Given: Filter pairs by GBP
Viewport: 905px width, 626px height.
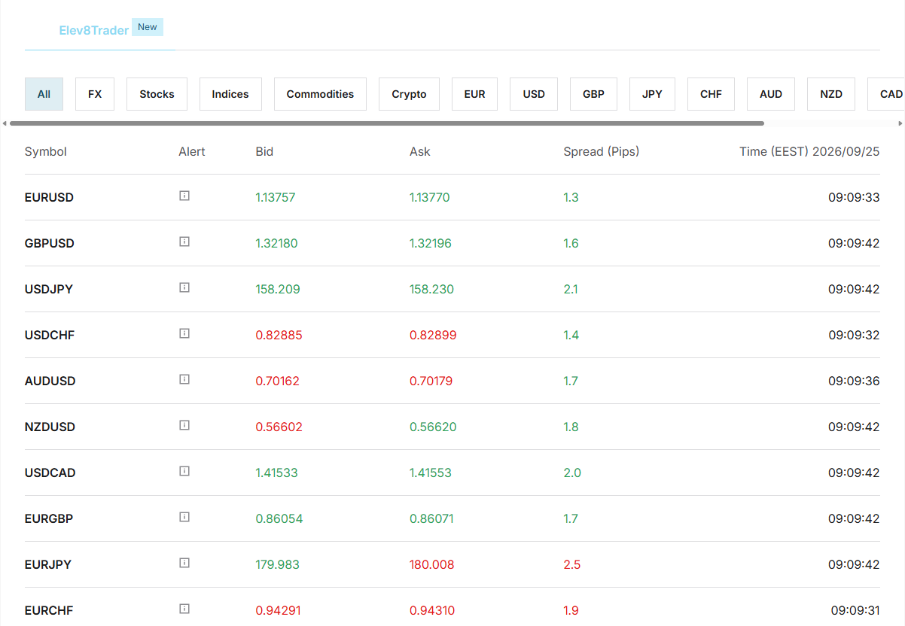Looking at the screenshot, I should coord(593,94).
